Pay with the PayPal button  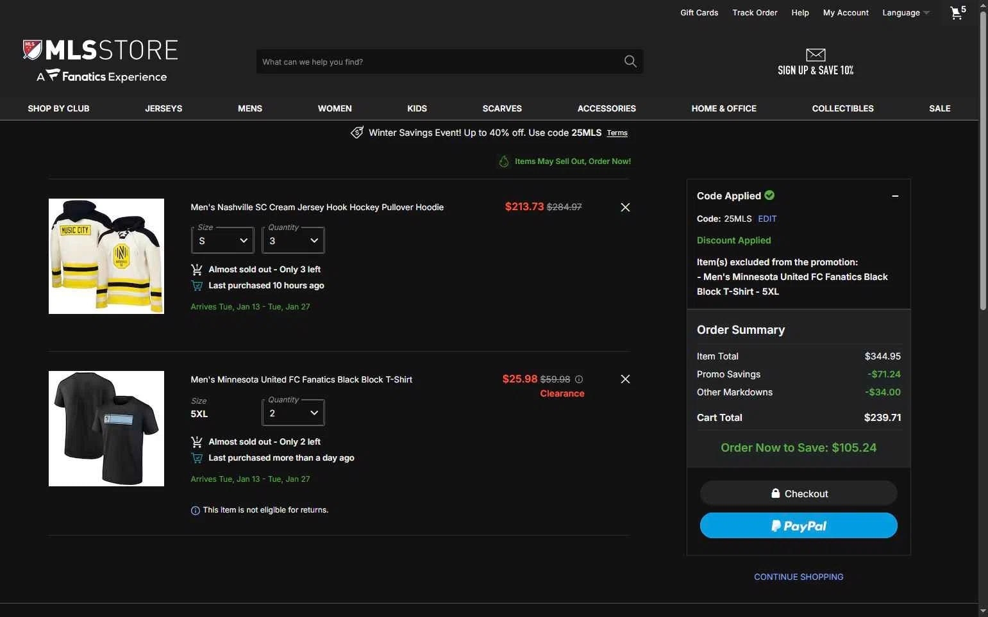pyautogui.click(x=799, y=525)
